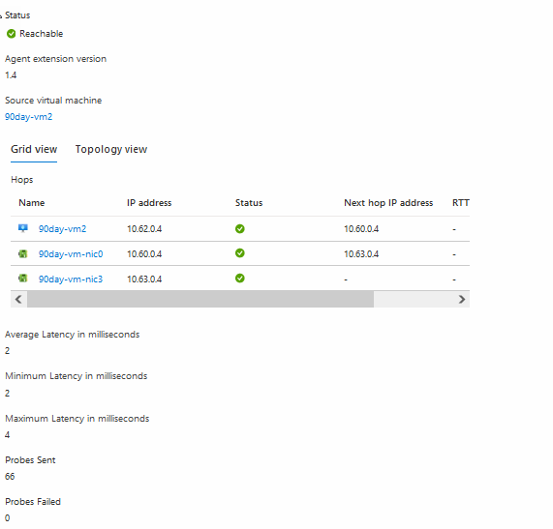Click the network interface icon beside 90day-vm-nic0
Viewport: 553px width, 529px height.
point(23,253)
